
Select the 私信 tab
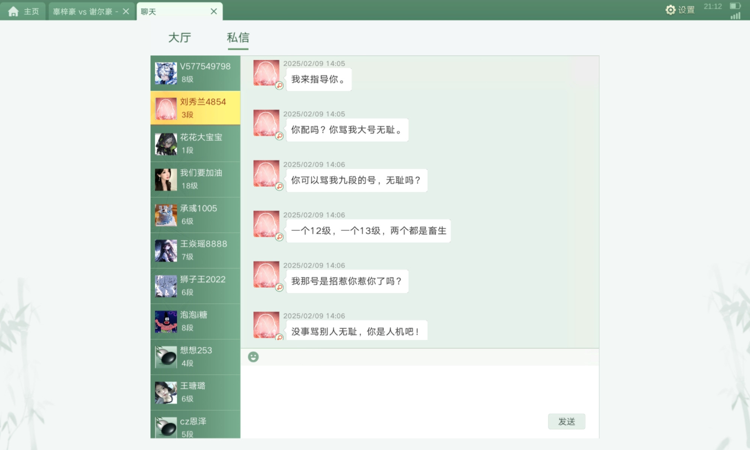click(x=238, y=37)
